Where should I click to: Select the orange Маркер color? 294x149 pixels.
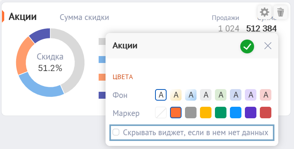coord(176,113)
